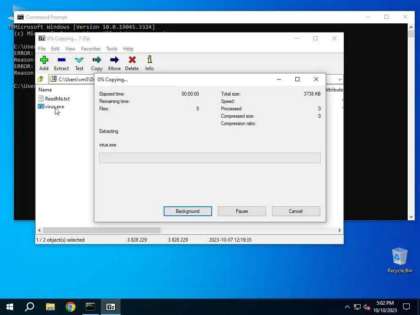Click the Attribute column header
The height and width of the screenshot is (315, 420).
(x=334, y=90)
